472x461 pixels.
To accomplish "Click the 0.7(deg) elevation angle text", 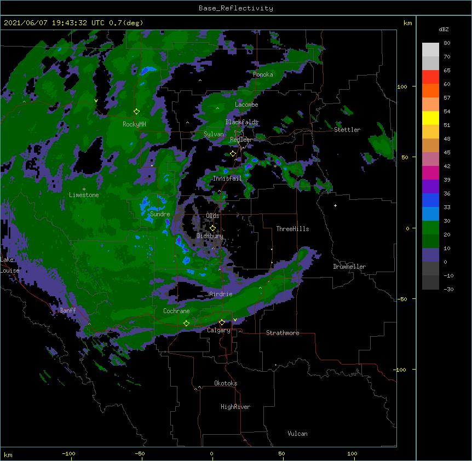I will coord(126,23).
